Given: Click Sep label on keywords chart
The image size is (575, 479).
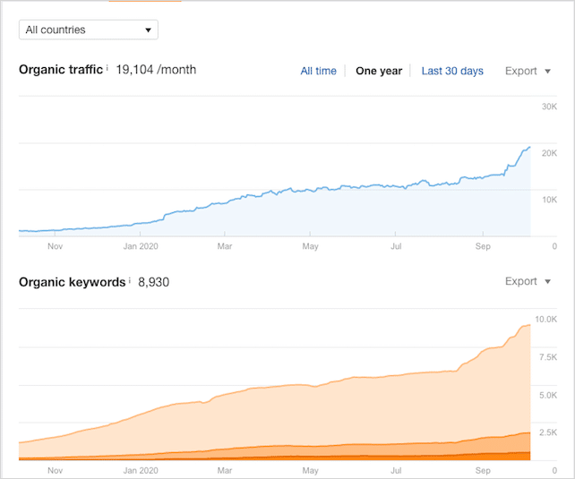Looking at the screenshot, I should (x=483, y=469).
